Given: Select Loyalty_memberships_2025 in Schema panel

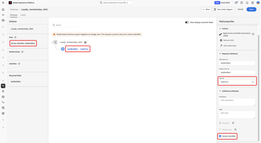Looking at the screenshot, I should coord(22,29).
